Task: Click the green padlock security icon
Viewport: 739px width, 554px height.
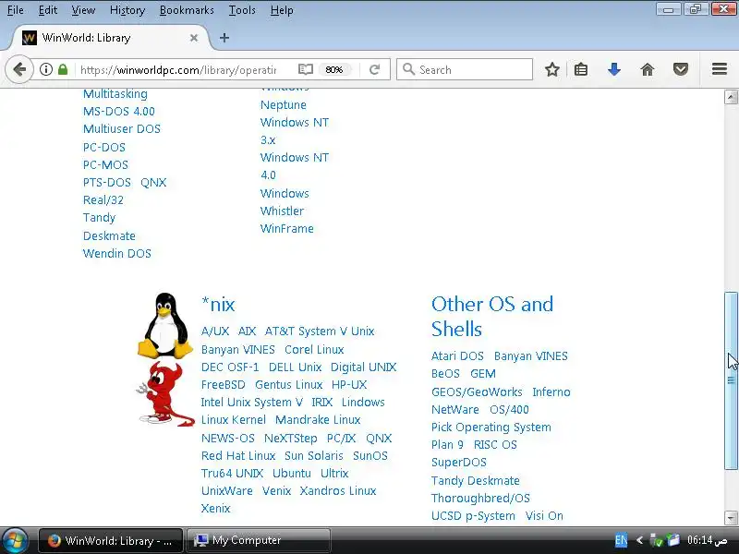Action: (x=63, y=70)
